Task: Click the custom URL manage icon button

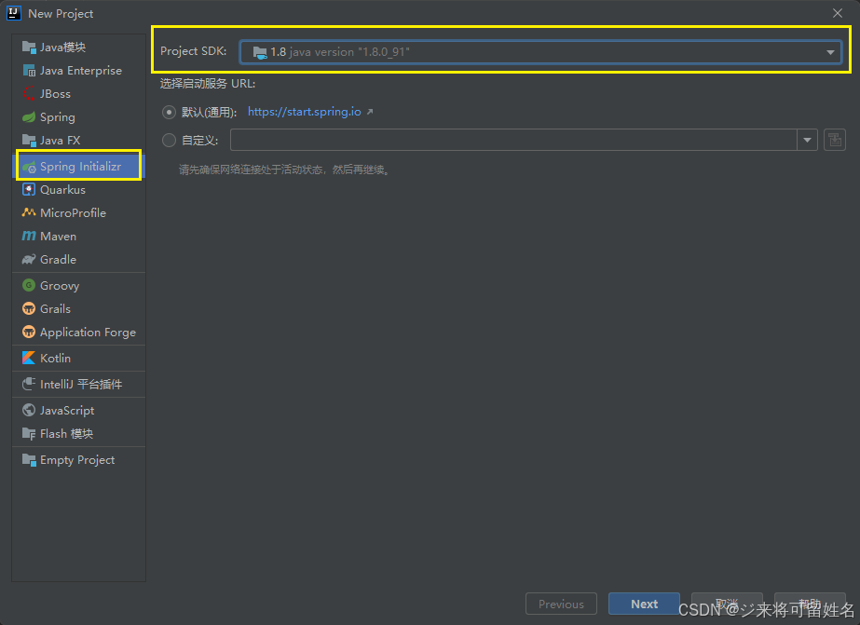Action: click(x=835, y=140)
